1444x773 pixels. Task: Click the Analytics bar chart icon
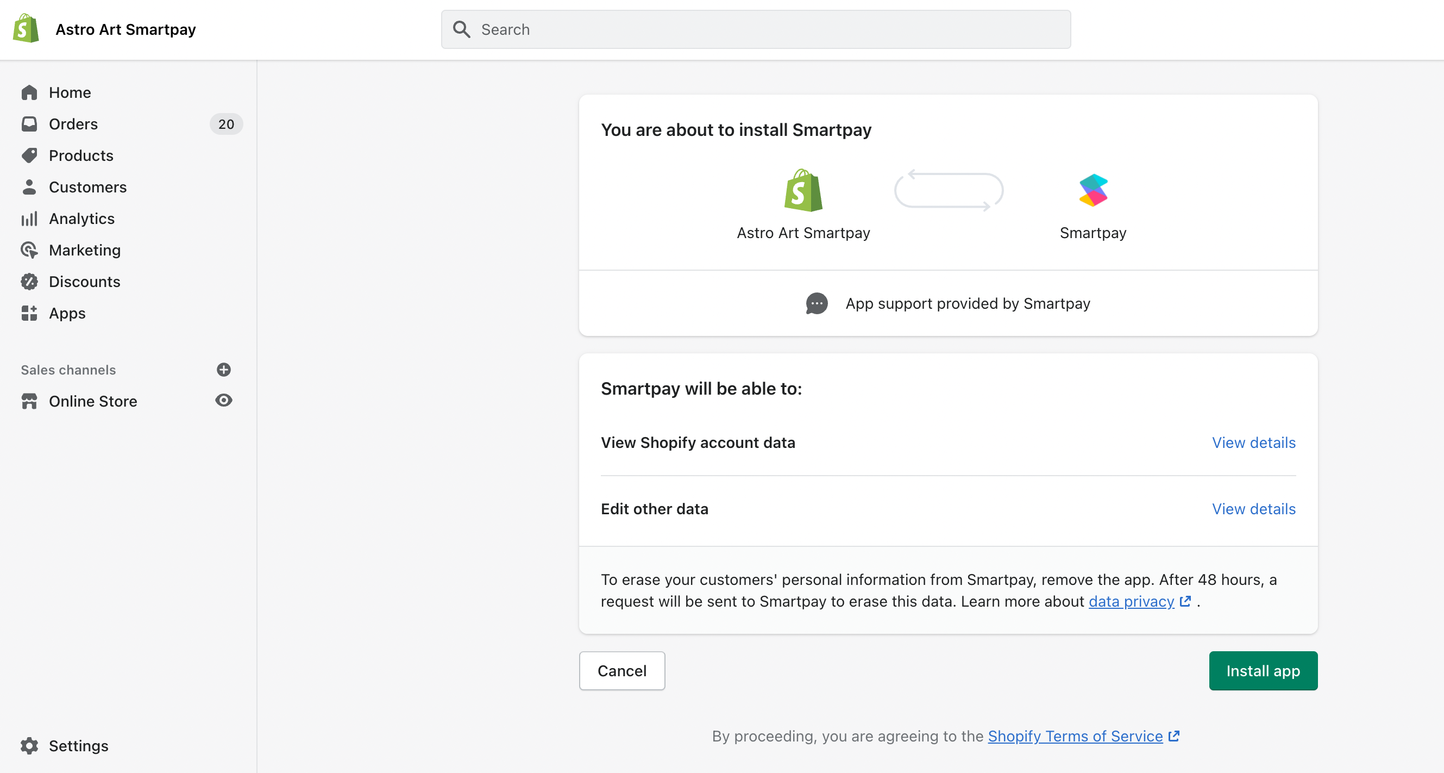(29, 218)
